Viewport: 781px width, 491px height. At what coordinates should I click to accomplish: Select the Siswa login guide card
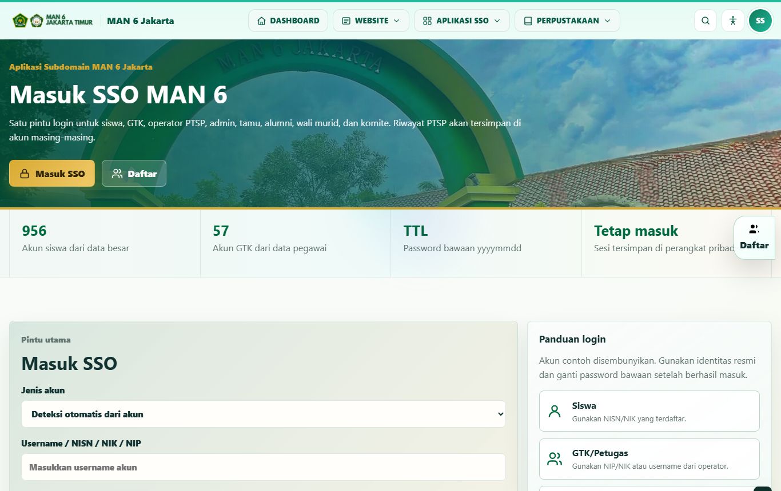tap(649, 411)
